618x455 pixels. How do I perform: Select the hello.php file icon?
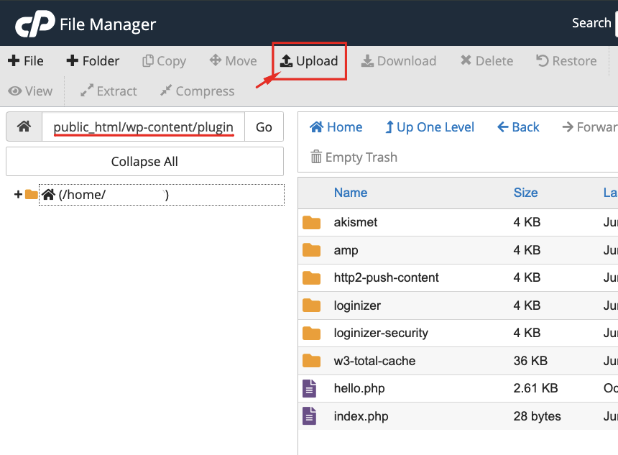click(310, 388)
